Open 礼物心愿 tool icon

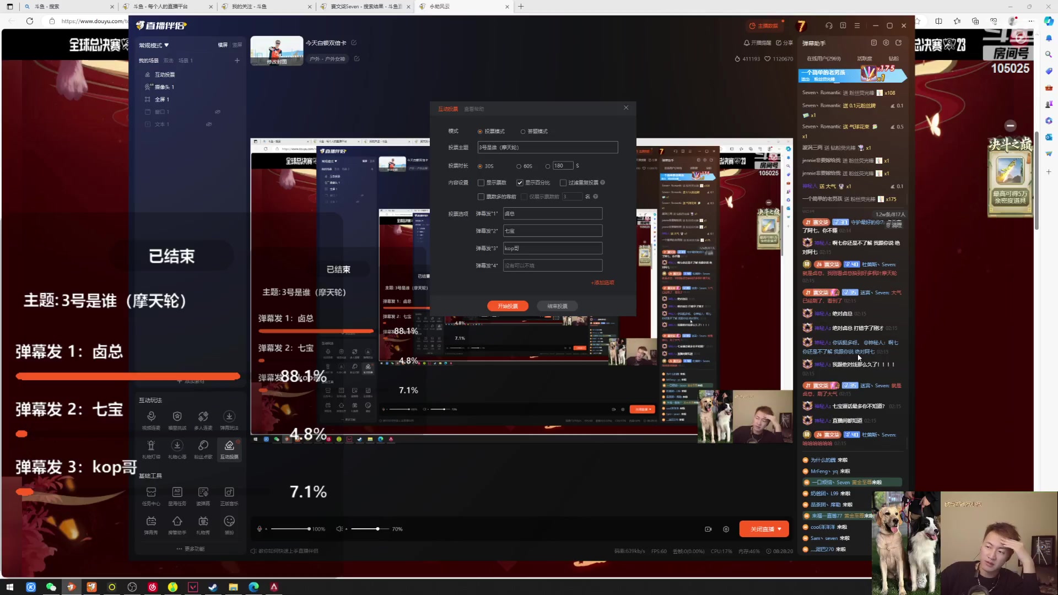pos(177,450)
